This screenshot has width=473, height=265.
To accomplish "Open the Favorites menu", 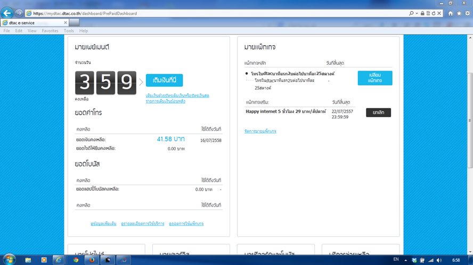I will point(50,31).
